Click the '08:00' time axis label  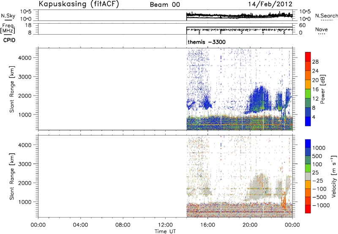[123, 225]
